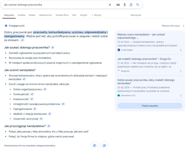The height and width of the screenshot is (148, 186).
Task: Click the Droga Do site favicon
Action: 119,71
